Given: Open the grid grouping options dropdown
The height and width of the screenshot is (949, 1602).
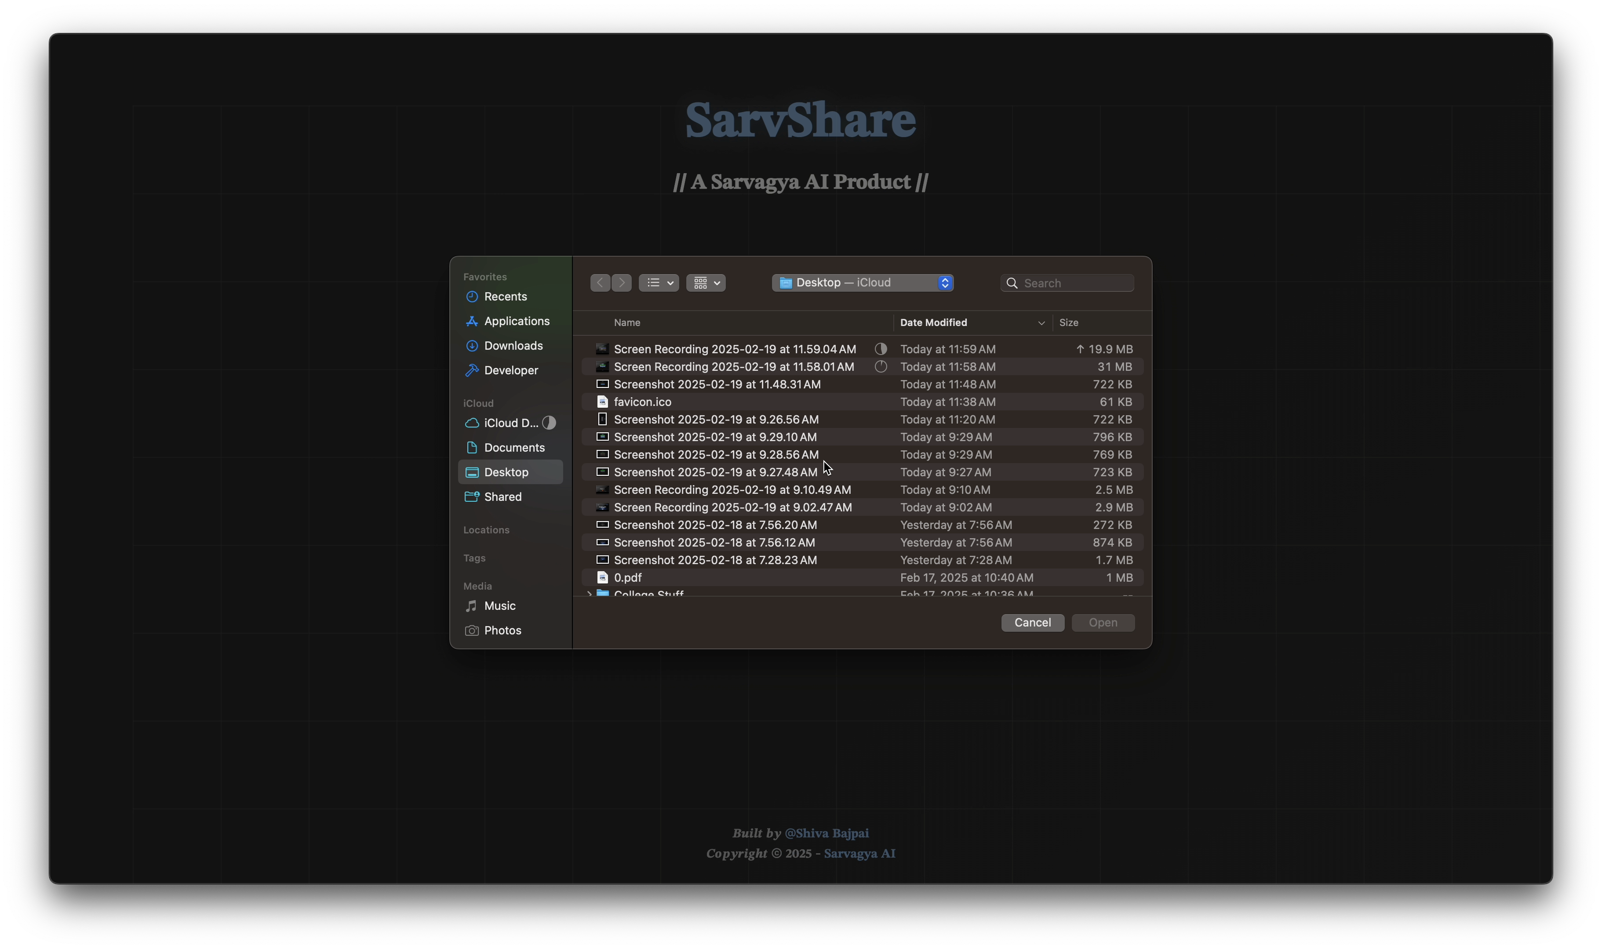Looking at the screenshot, I should click(706, 283).
